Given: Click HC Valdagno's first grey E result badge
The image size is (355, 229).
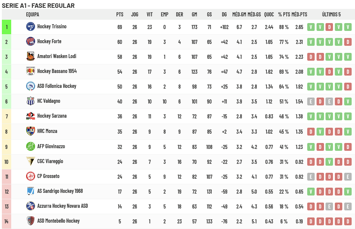Looking at the screenshot, I should tap(311, 102).
